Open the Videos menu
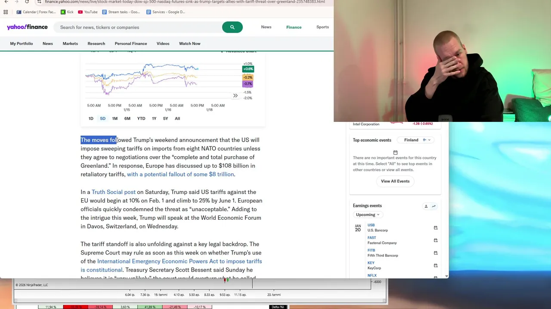This screenshot has height=309, width=551. tap(163, 43)
